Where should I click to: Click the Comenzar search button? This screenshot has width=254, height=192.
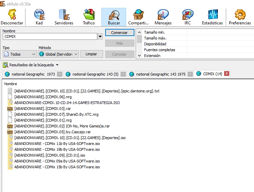click(x=120, y=33)
